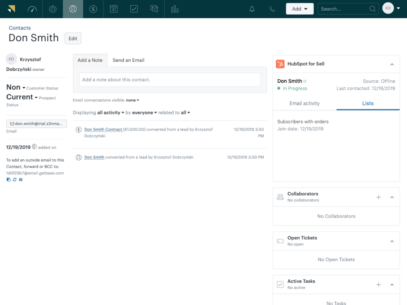Switch to the Email activity tab

[304, 103]
